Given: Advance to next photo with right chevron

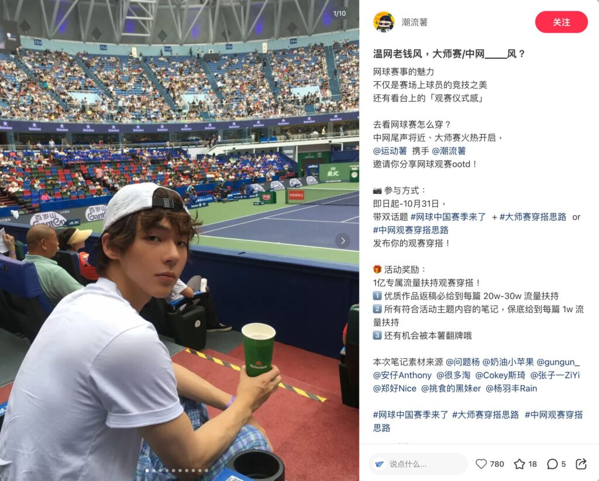Looking at the screenshot, I should 343,241.
